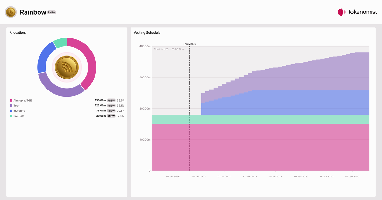Click the 122.00m allocation value

click(100, 106)
